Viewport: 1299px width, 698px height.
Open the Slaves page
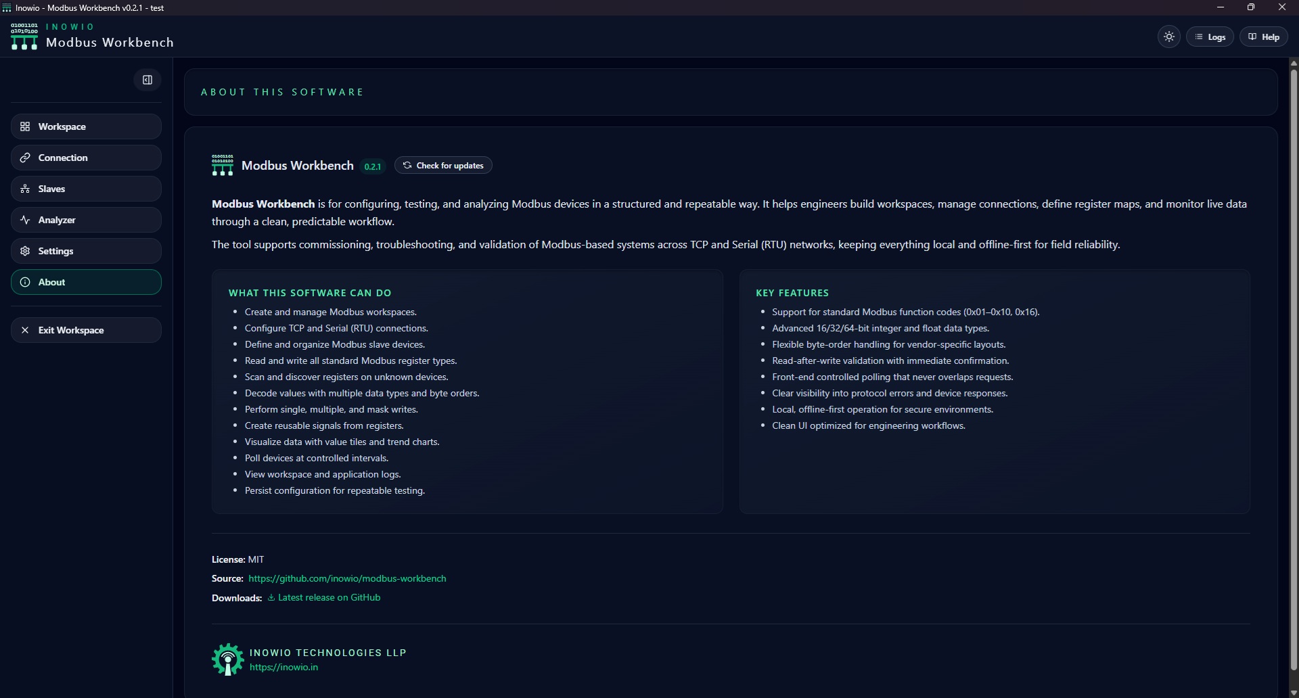(86, 189)
